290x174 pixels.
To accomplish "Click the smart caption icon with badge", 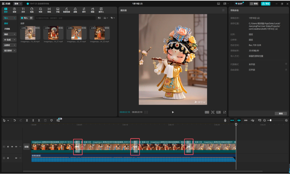I will click(x=59, y=120).
